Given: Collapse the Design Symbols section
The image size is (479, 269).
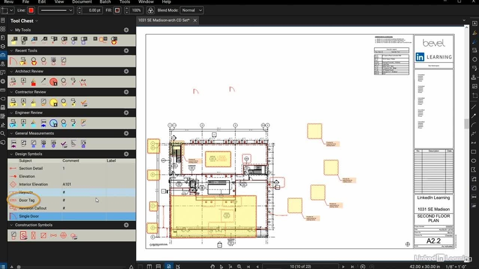Looking at the screenshot, I should (11, 154).
